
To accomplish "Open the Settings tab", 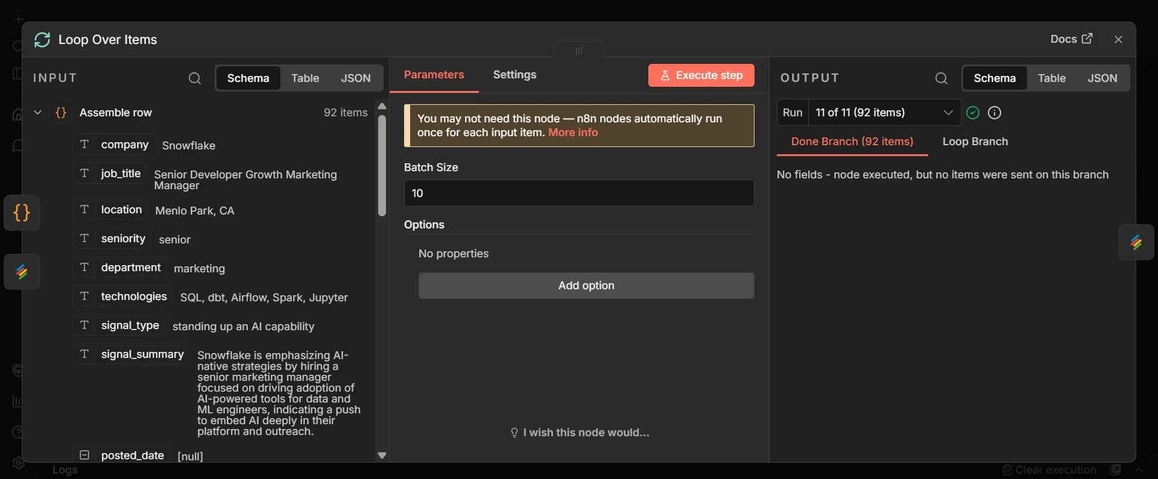I will coord(514,75).
